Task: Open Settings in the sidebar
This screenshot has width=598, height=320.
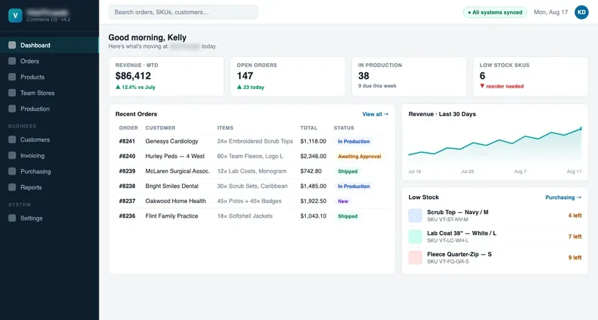Action: 49,218
